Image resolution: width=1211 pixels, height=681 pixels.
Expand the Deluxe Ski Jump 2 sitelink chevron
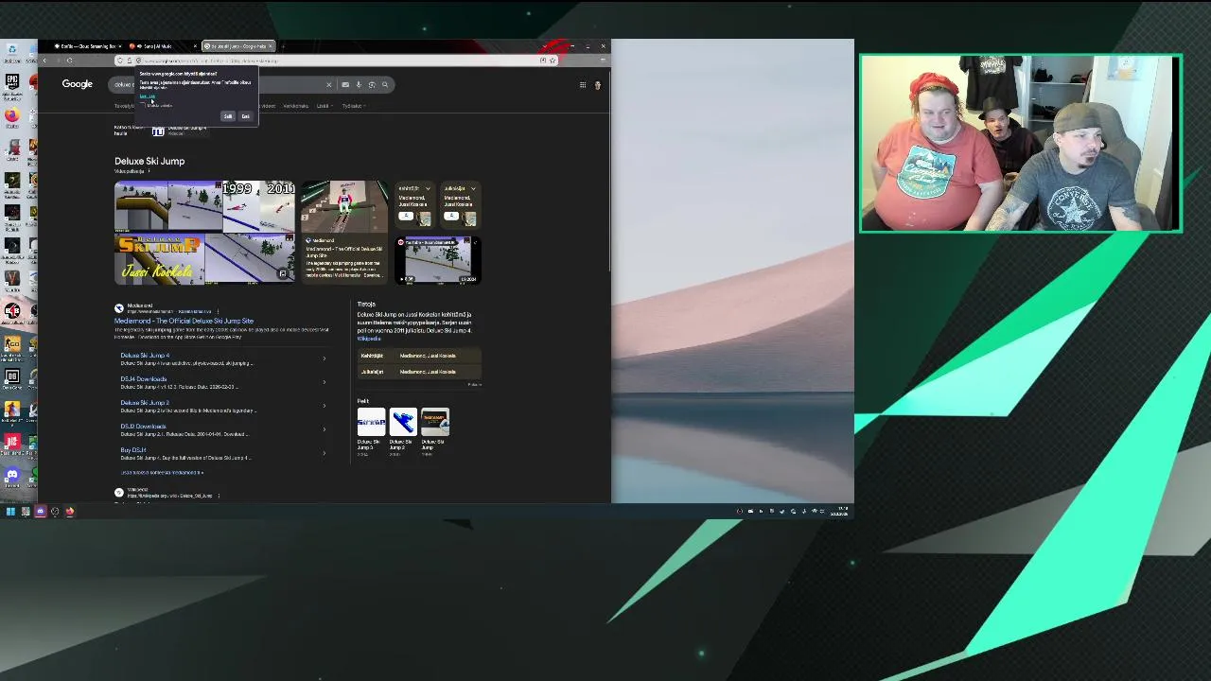tap(325, 406)
